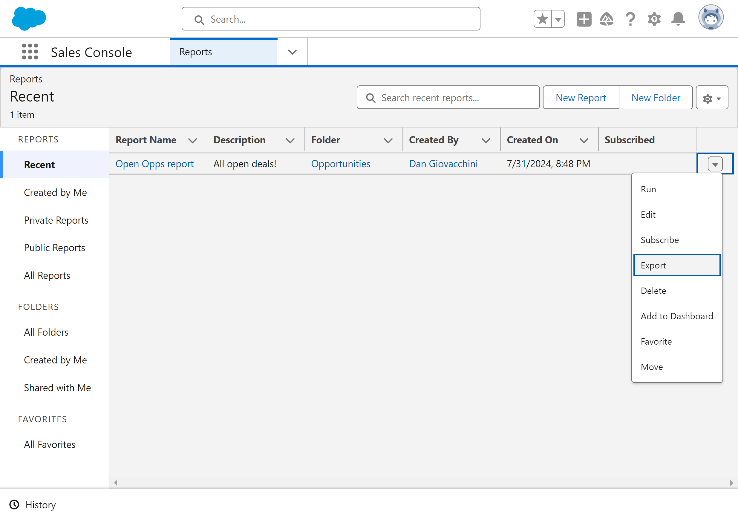This screenshot has height=519, width=738.
Task: Open the App Launcher dots icon
Action: (x=30, y=52)
